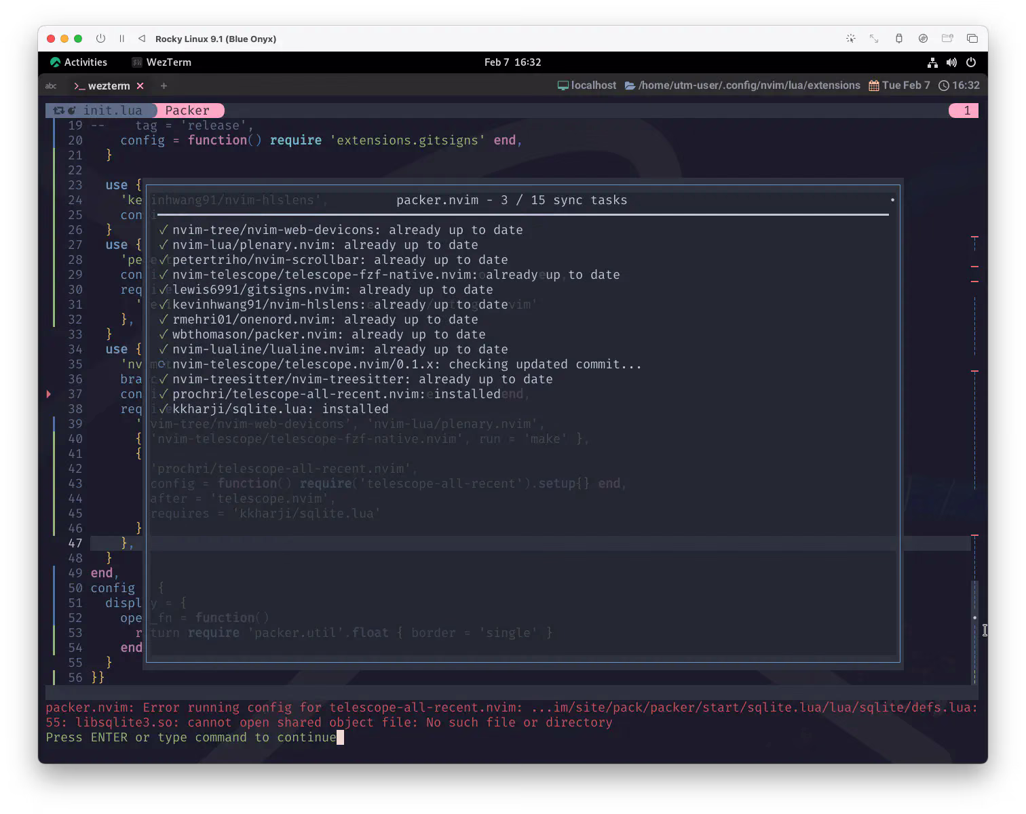The height and width of the screenshot is (814, 1026).
Task: Select nvim-web-devicons already up to date row
Action: [341, 230]
